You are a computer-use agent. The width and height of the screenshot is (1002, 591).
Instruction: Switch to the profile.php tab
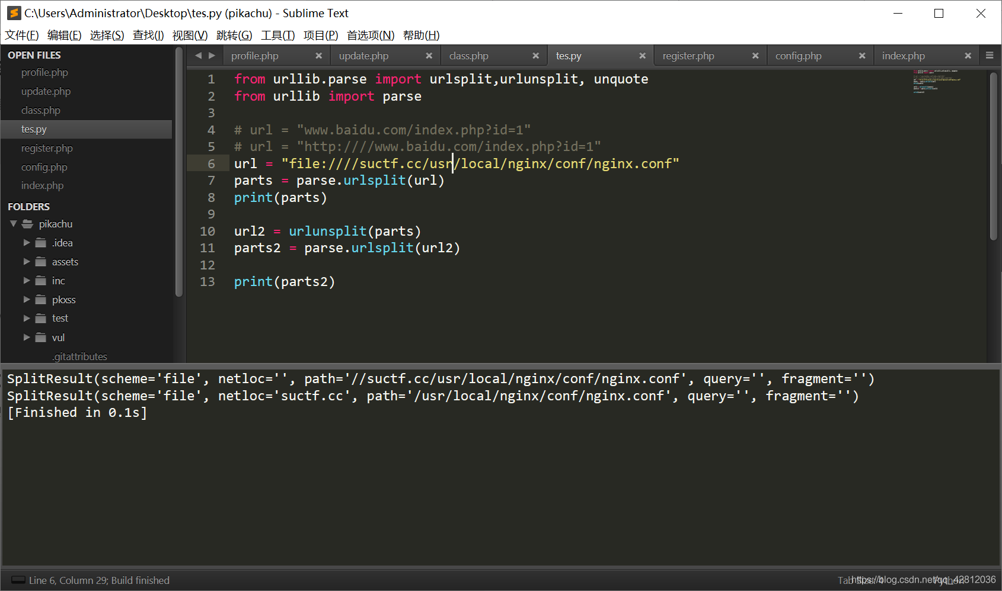[x=255, y=56]
